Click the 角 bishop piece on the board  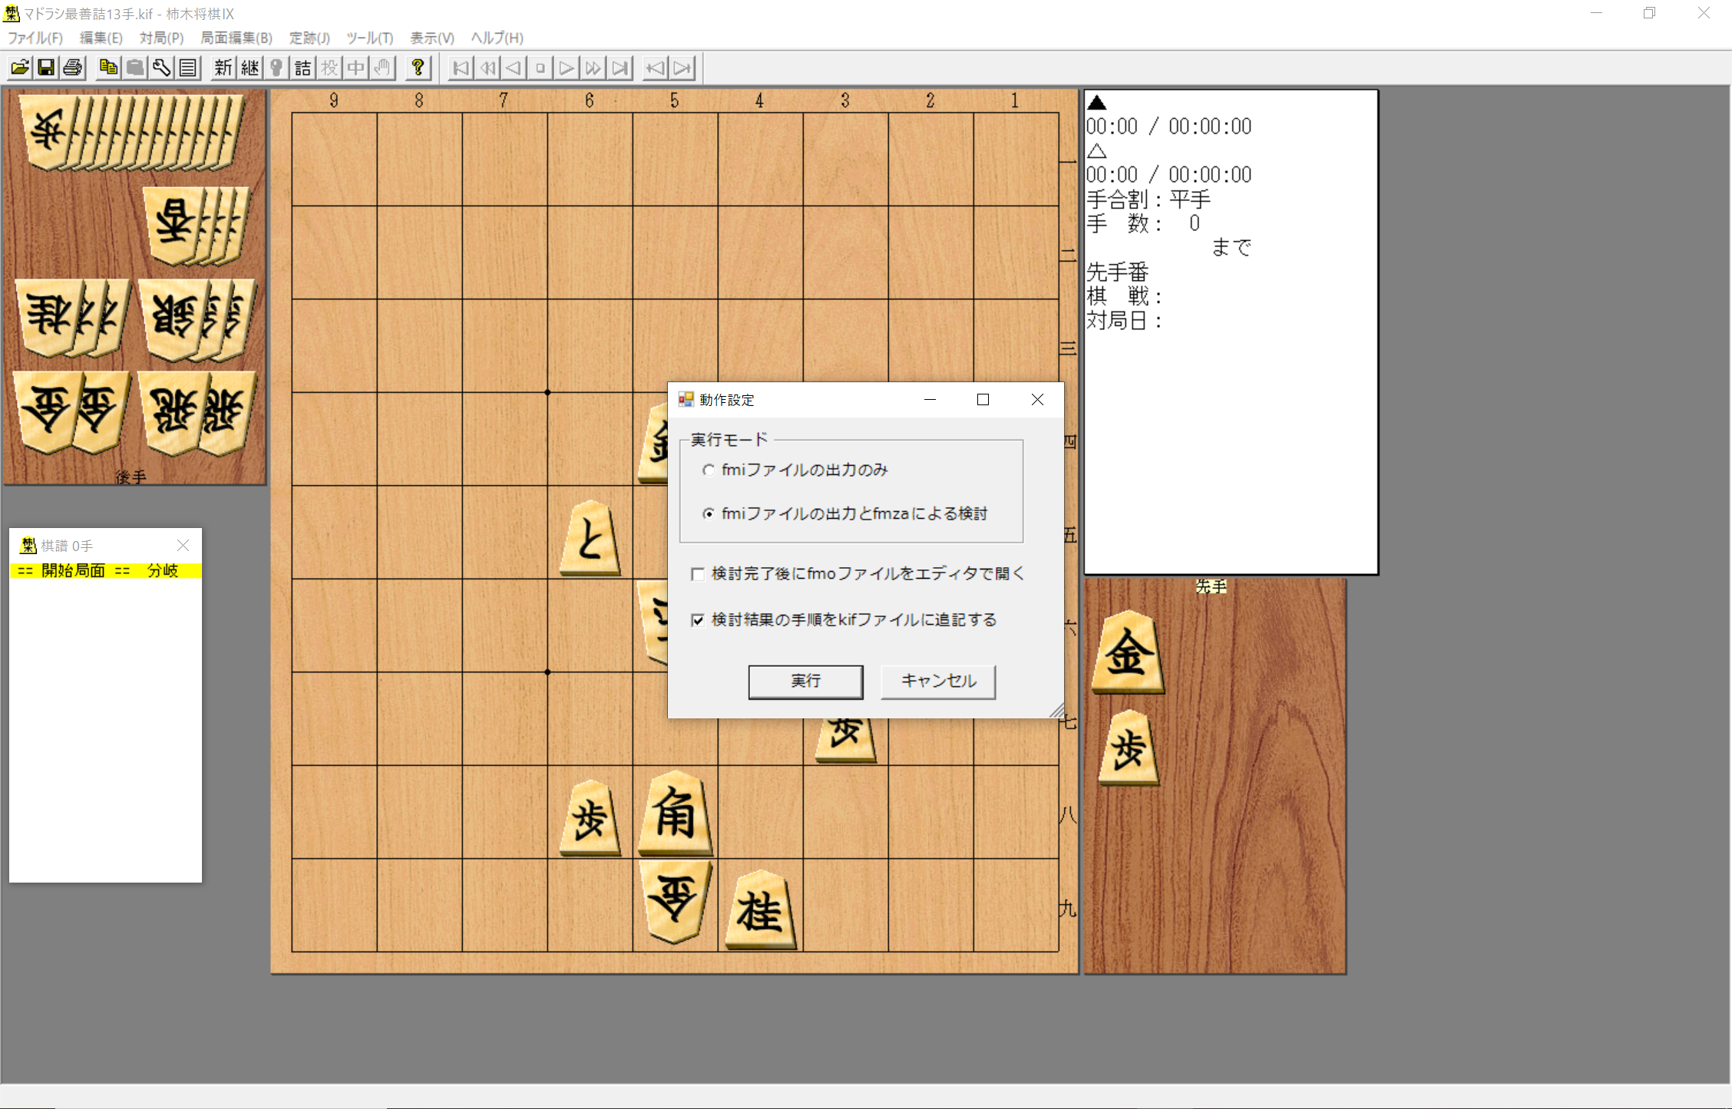tap(674, 814)
